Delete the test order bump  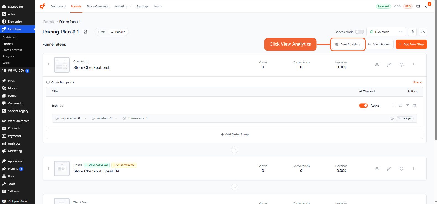pyautogui.click(x=408, y=105)
